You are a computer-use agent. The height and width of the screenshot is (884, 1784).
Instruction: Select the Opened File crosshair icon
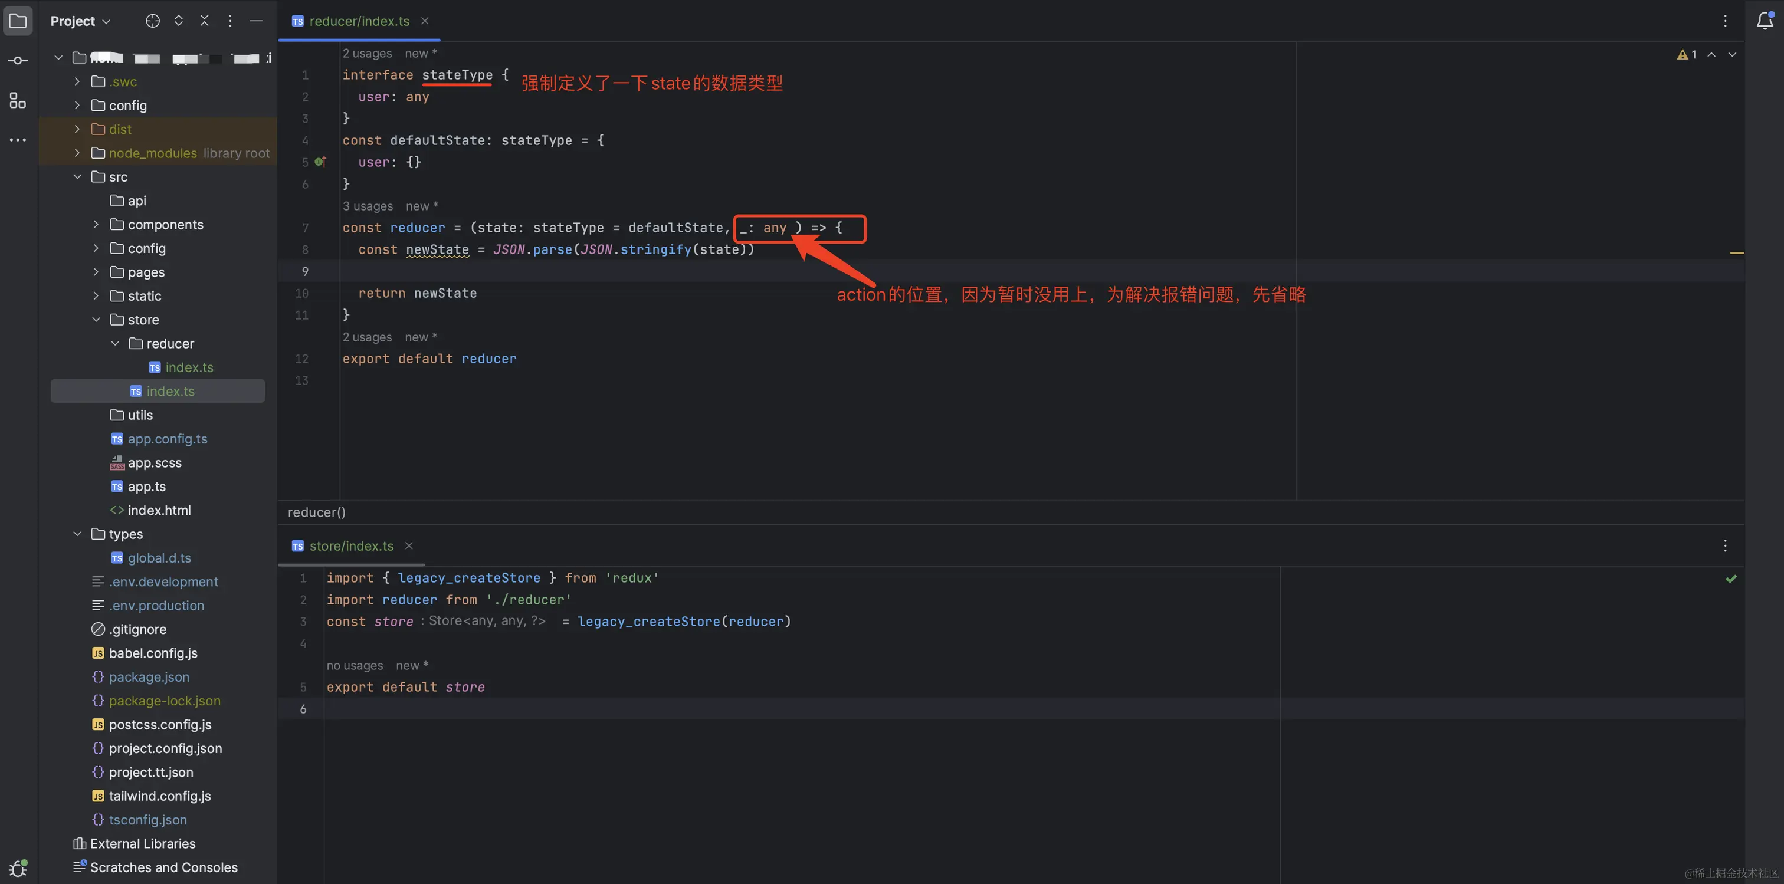(x=152, y=21)
